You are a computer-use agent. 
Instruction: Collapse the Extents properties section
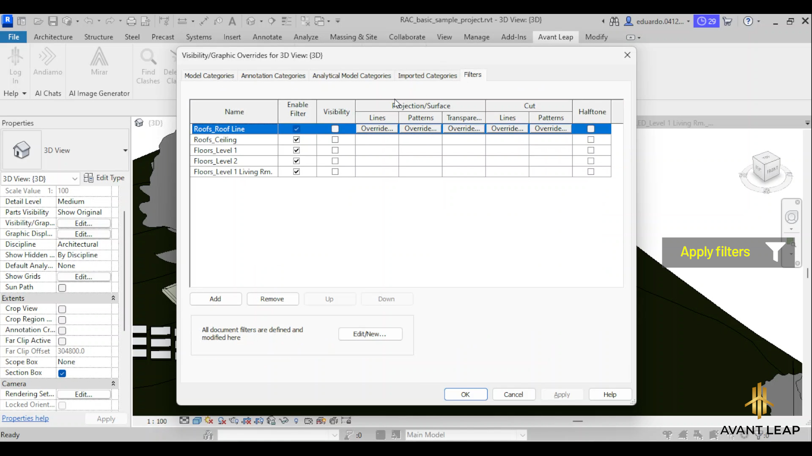click(113, 298)
